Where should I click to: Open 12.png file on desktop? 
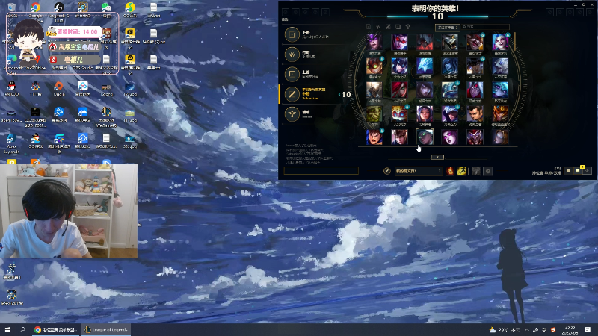click(106, 90)
